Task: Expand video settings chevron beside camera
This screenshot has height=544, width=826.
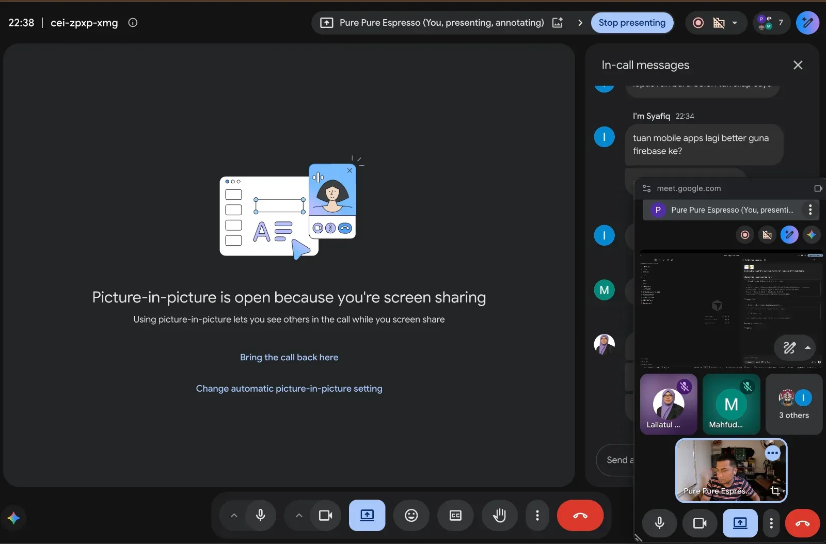Action: click(x=299, y=515)
